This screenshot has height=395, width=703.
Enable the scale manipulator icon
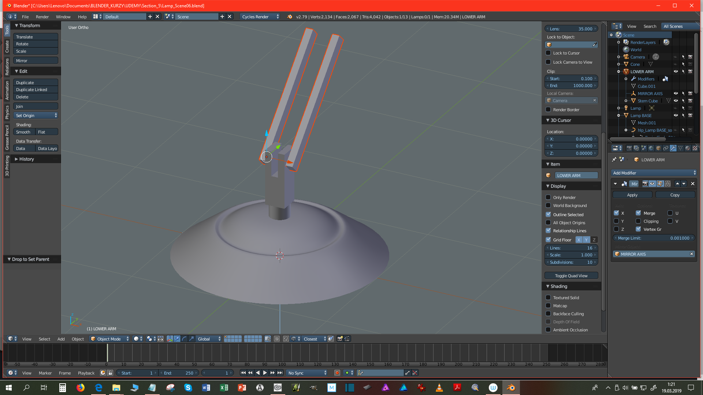tap(191, 339)
